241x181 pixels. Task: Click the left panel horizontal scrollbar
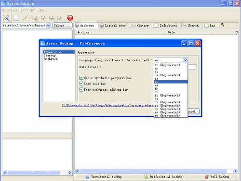(37, 172)
